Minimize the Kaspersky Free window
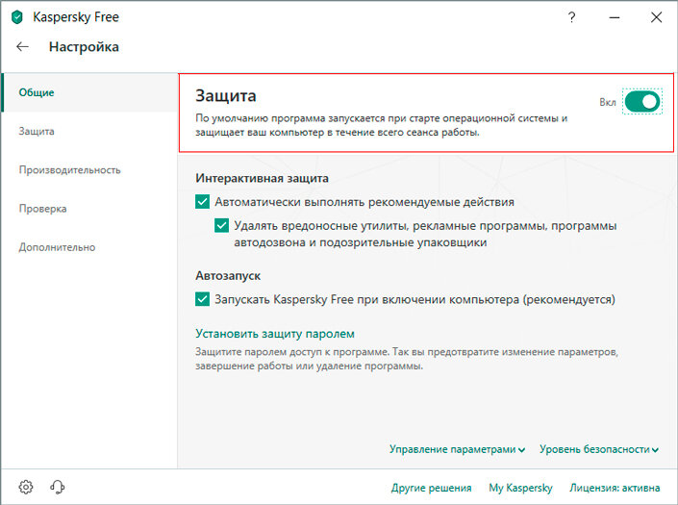Viewport: 678px width, 505px height. click(x=615, y=17)
